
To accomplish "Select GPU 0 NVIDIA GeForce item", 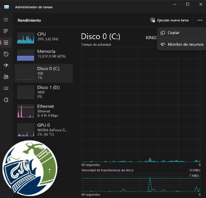I will [44, 130].
